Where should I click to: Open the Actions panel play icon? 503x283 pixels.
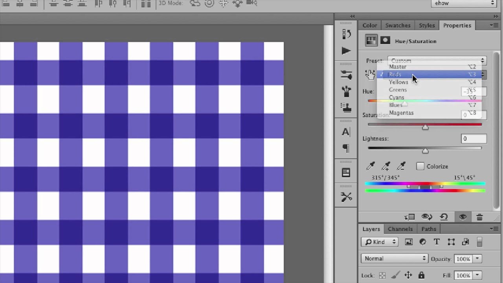(x=346, y=51)
